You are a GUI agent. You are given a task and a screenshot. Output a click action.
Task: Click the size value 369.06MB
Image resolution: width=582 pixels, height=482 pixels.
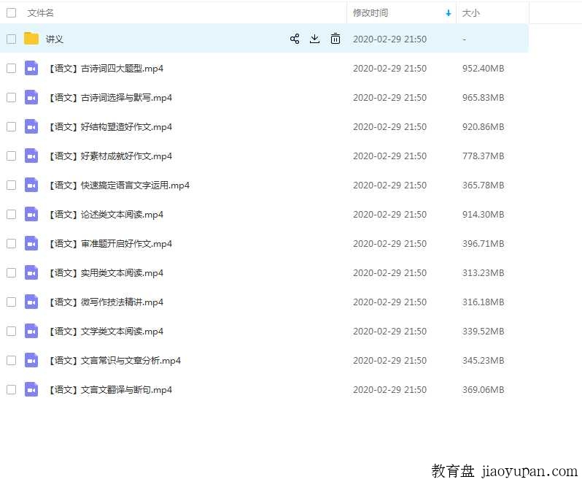pyautogui.click(x=483, y=390)
